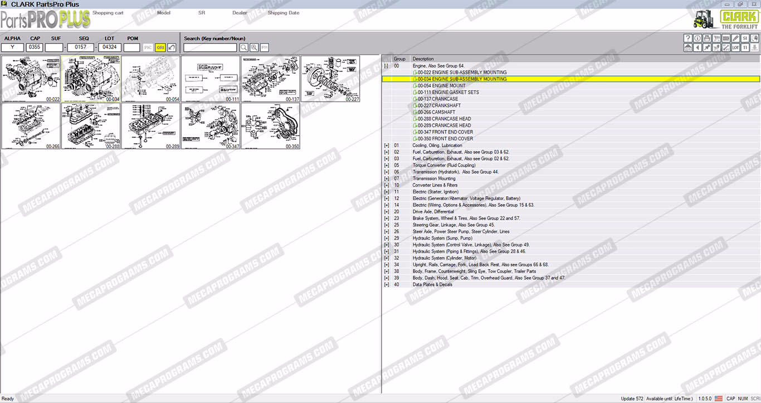The height and width of the screenshot is (403, 761).
Task: Select thumbnail 00-111 gasket sets
Action: click(x=211, y=79)
